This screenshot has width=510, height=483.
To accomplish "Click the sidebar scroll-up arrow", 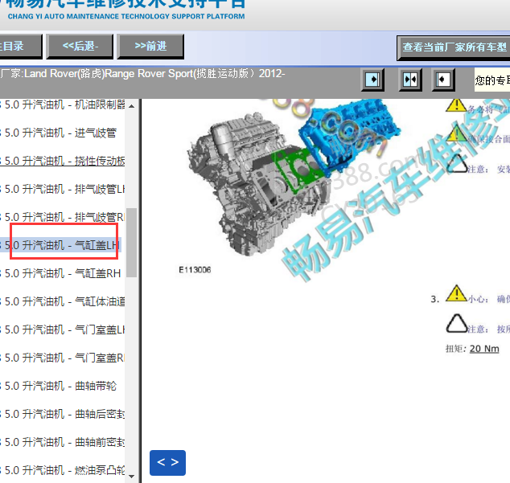I will tap(131, 106).
